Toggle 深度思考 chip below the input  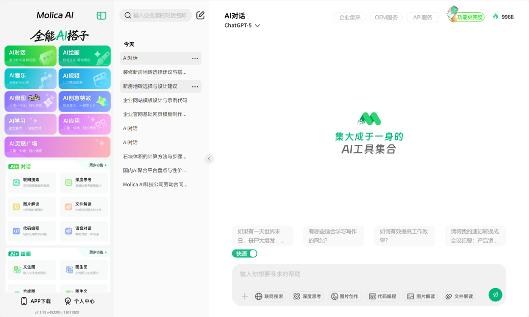pyautogui.click(x=307, y=296)
